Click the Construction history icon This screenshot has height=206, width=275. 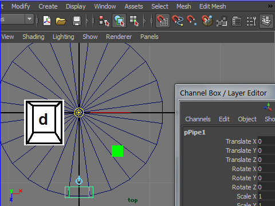point(237,21)
